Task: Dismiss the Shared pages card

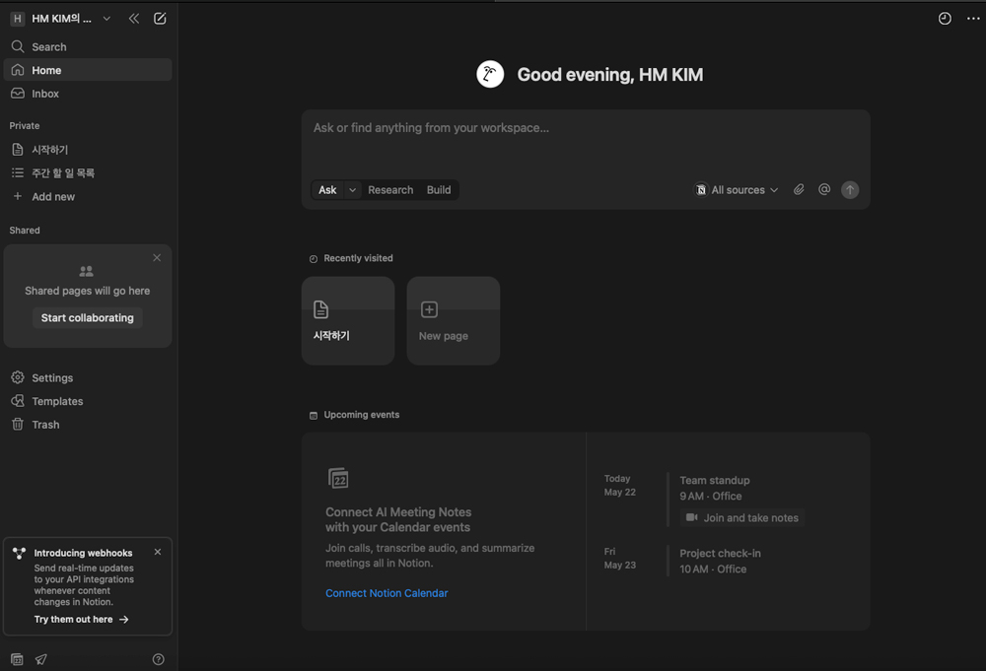Action: point(157,257)
